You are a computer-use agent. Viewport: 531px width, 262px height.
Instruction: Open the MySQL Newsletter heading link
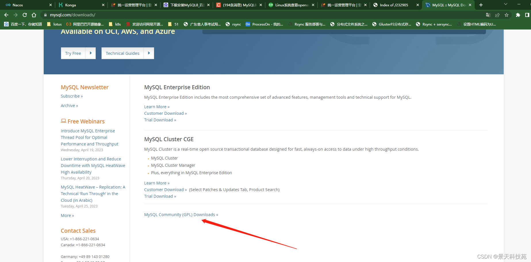[x=85, y=87]
